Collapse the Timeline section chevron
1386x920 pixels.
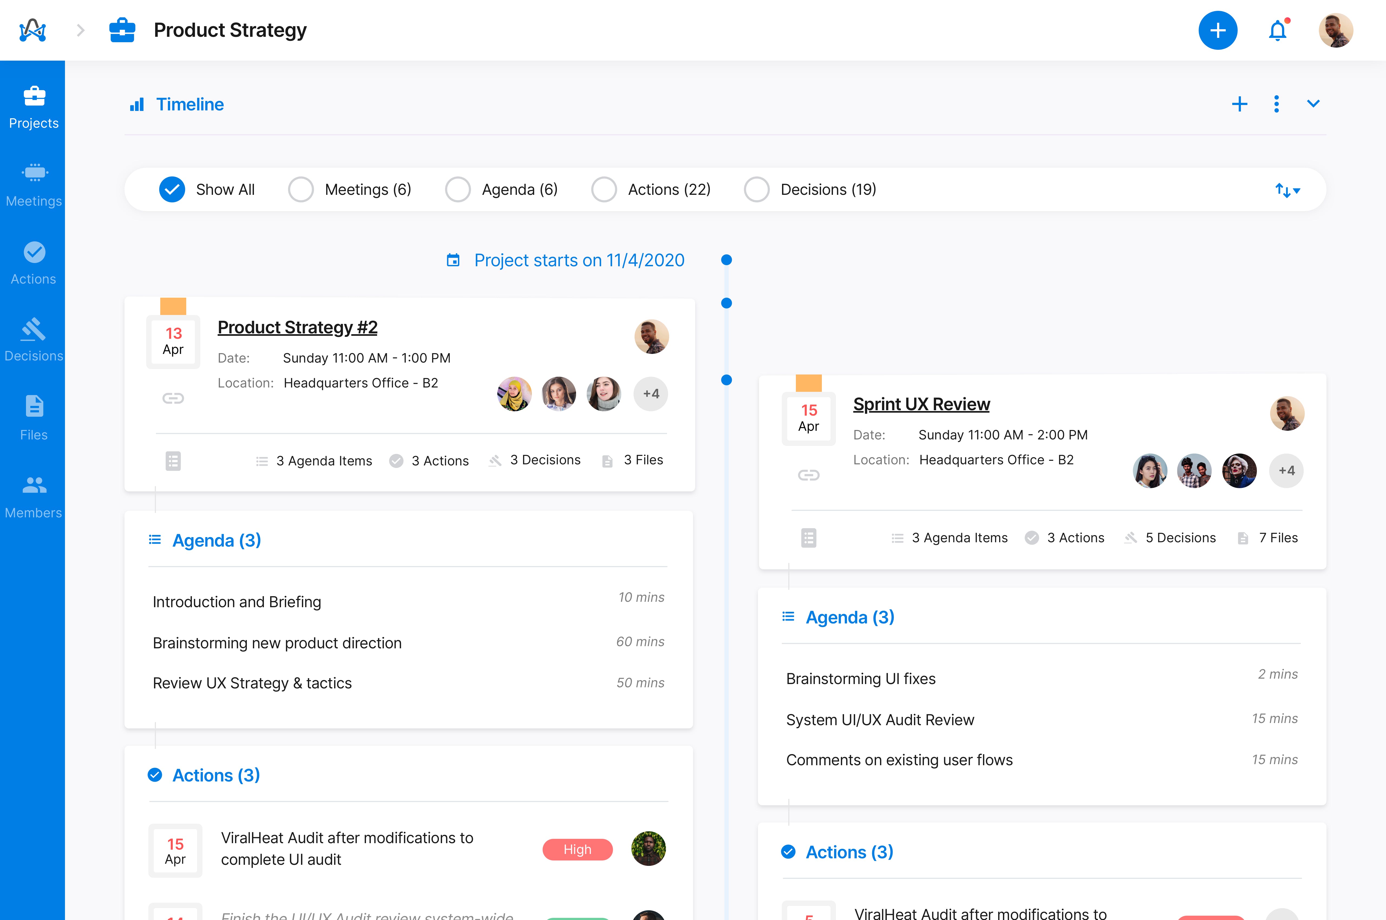pos(1313,104)
